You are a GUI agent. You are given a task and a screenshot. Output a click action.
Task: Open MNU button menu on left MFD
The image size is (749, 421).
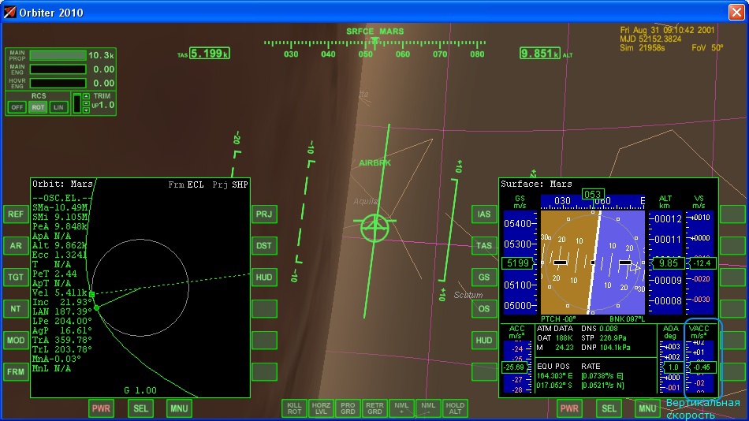coord(179,408)
